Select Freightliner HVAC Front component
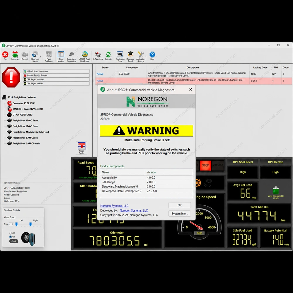293x293 pixels. click(25, 120)
